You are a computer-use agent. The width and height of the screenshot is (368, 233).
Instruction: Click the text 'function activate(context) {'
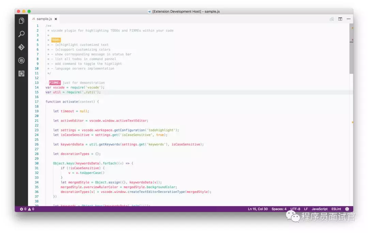[x=72, y=102]
